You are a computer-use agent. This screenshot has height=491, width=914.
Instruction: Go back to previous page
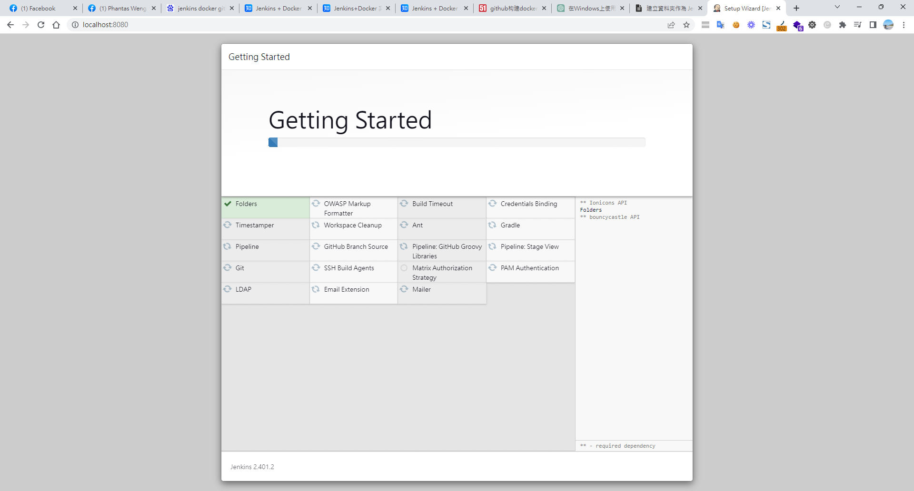pyautogui.click(x=10, y=25)
